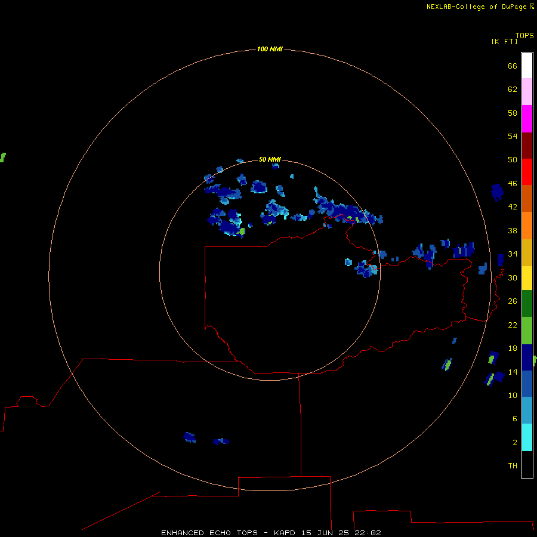
Task: Click the bright yellow legend swatch
Action: 527,278
